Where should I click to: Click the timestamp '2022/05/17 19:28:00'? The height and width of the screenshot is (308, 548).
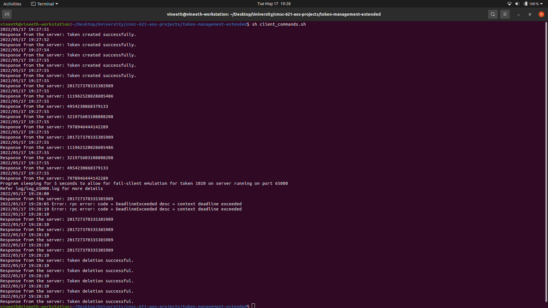point(25,194)
